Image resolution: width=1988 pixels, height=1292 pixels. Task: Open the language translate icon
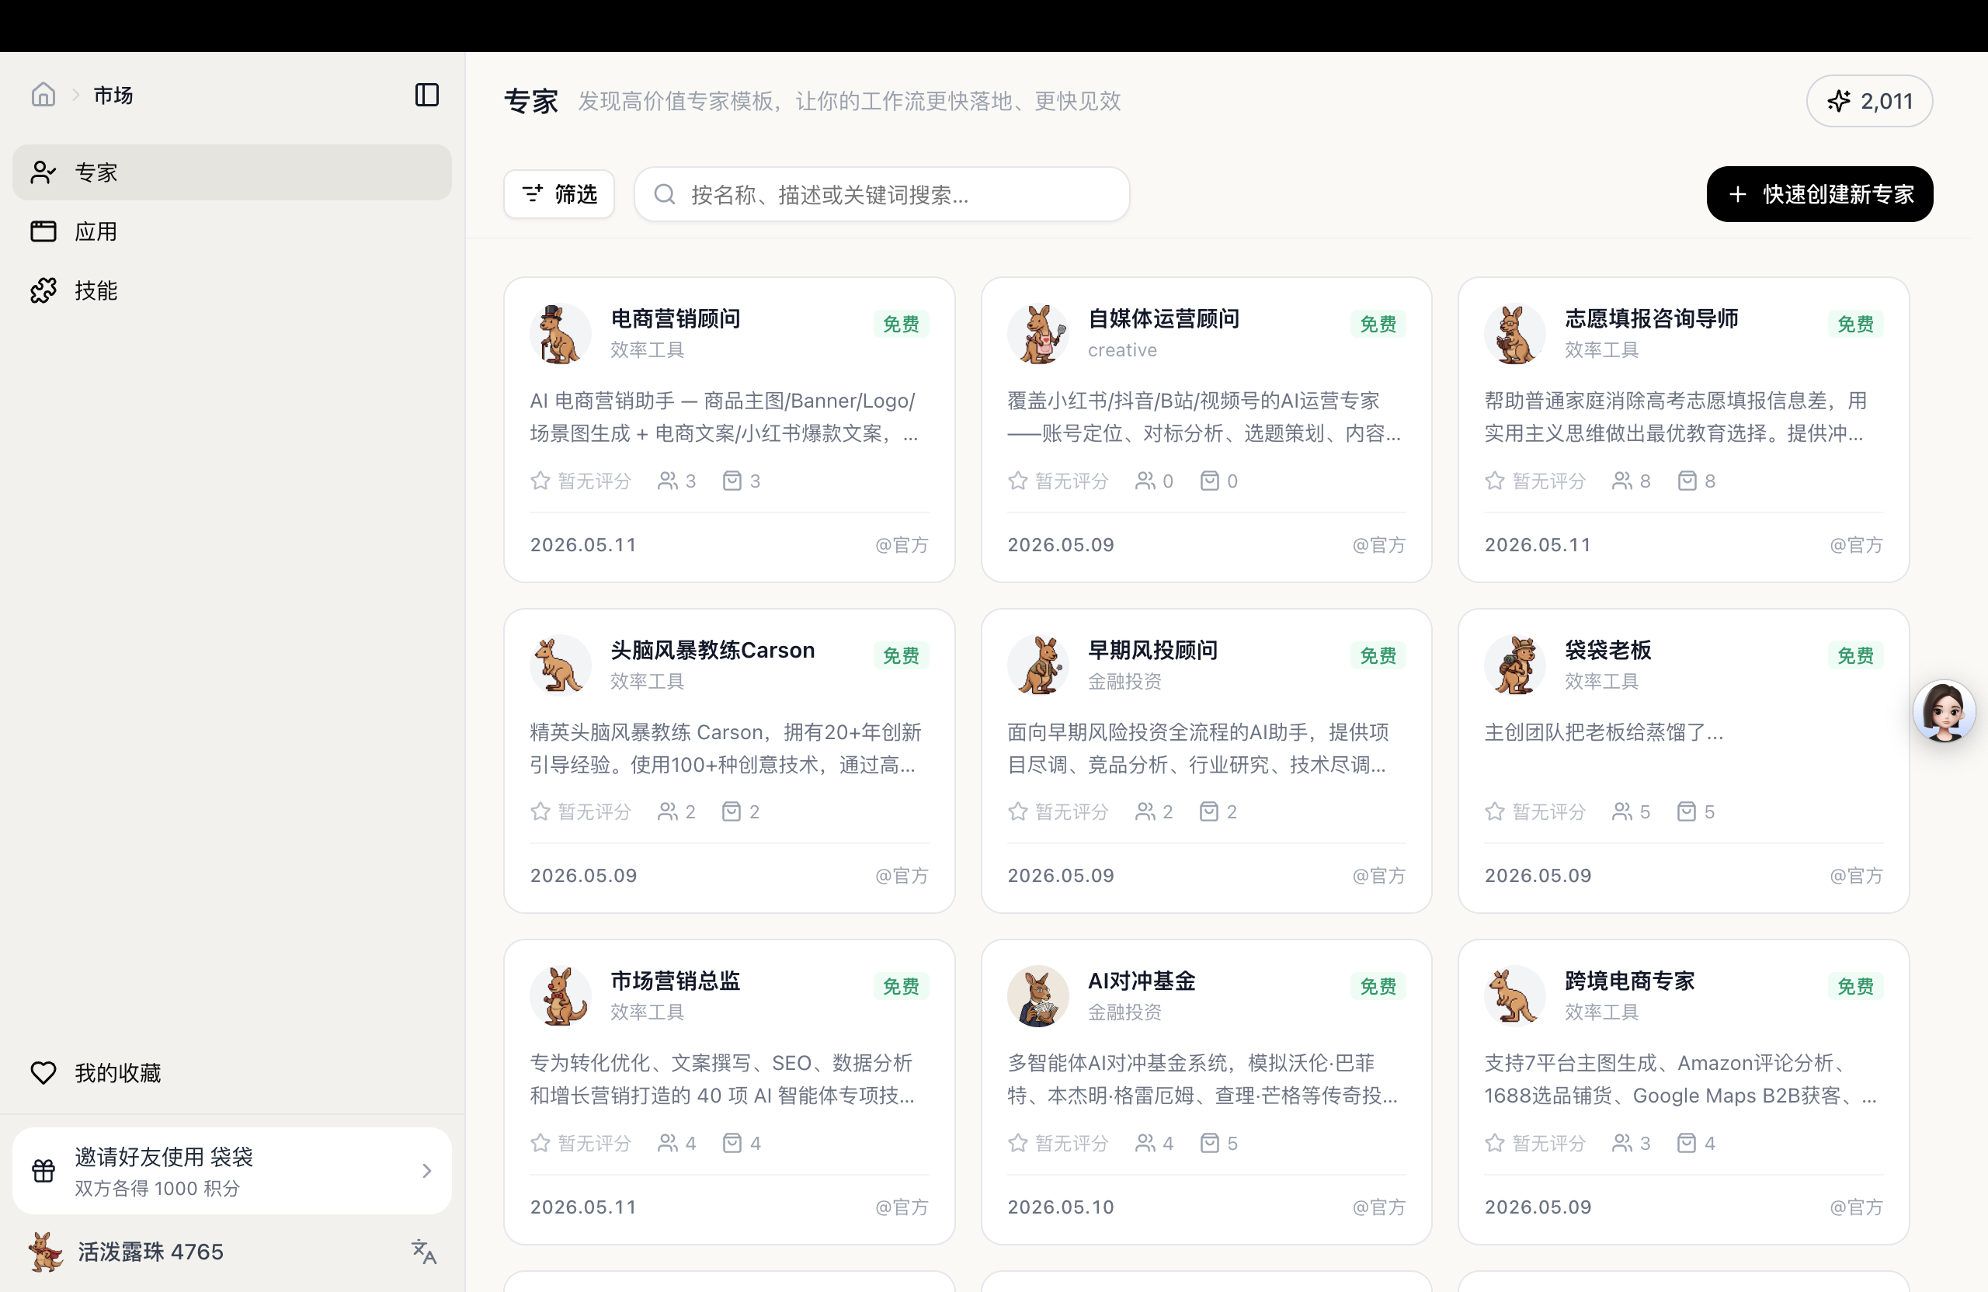(424, 1251)
